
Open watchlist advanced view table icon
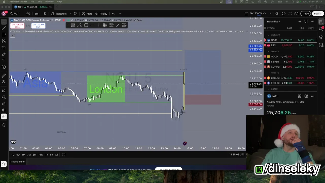(x=306, y=22)
